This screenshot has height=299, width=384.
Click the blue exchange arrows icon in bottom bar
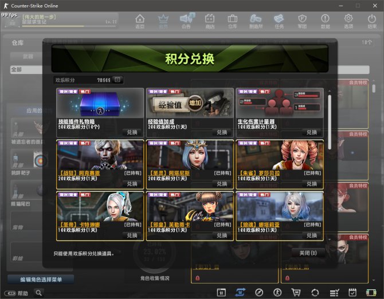pos(240,292)
